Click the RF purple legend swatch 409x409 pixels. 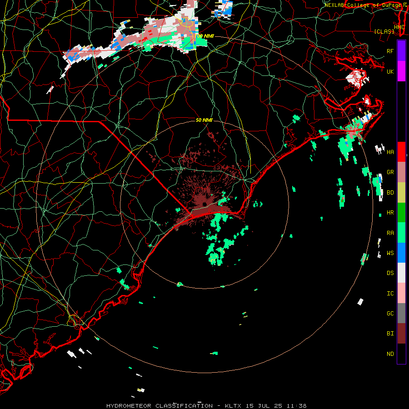click(401, 51)
